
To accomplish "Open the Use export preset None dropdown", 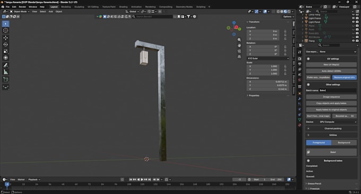I will coord(338,52).
